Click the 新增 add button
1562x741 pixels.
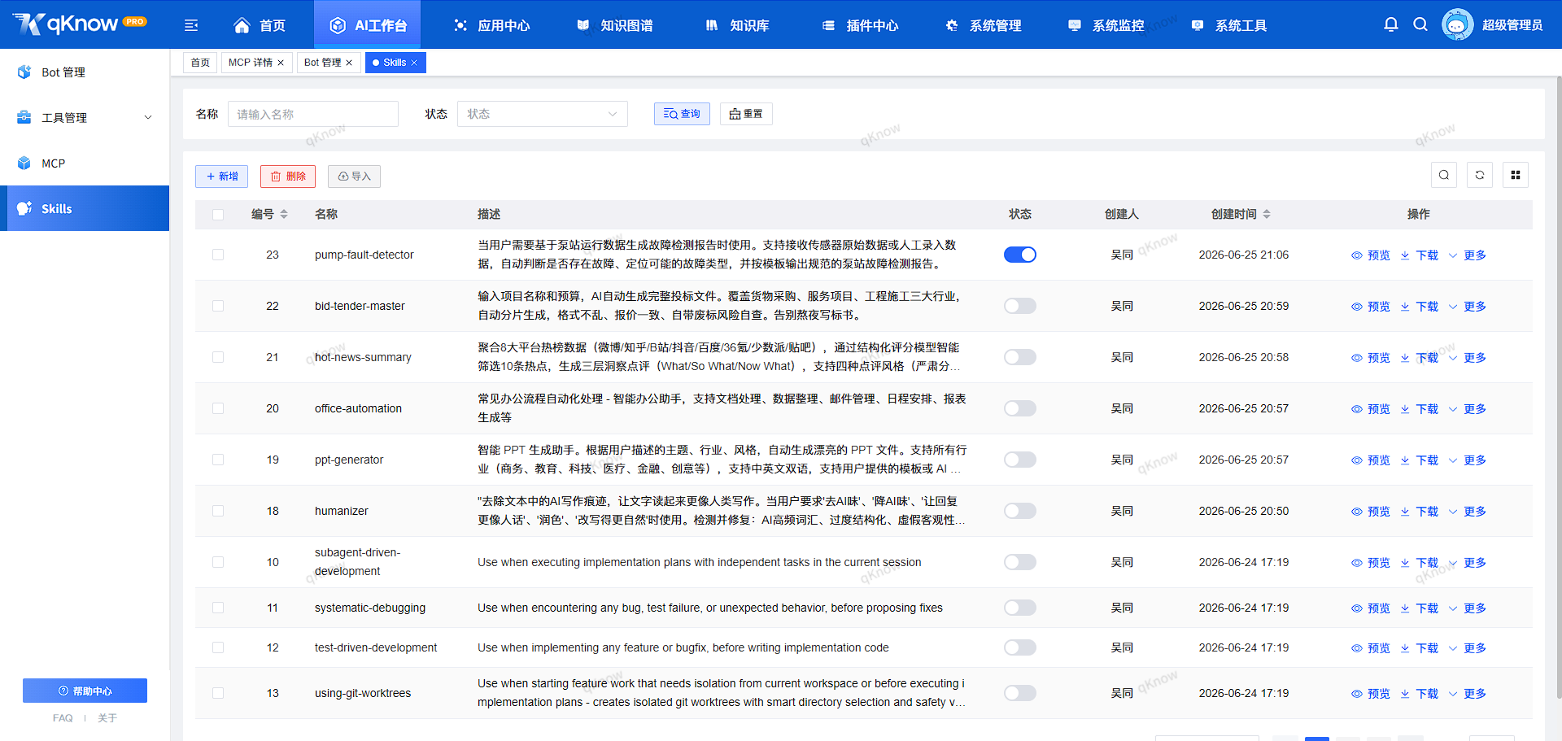222,177
